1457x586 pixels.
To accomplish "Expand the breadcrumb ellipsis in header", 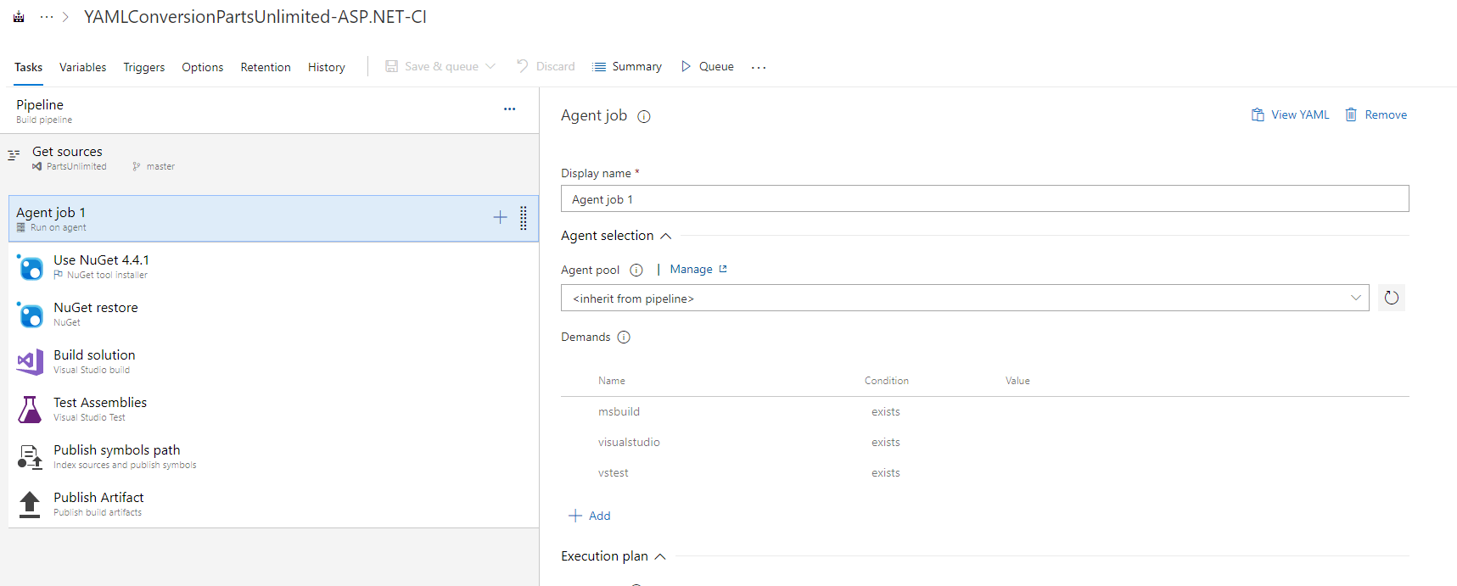I will [47, 17].
